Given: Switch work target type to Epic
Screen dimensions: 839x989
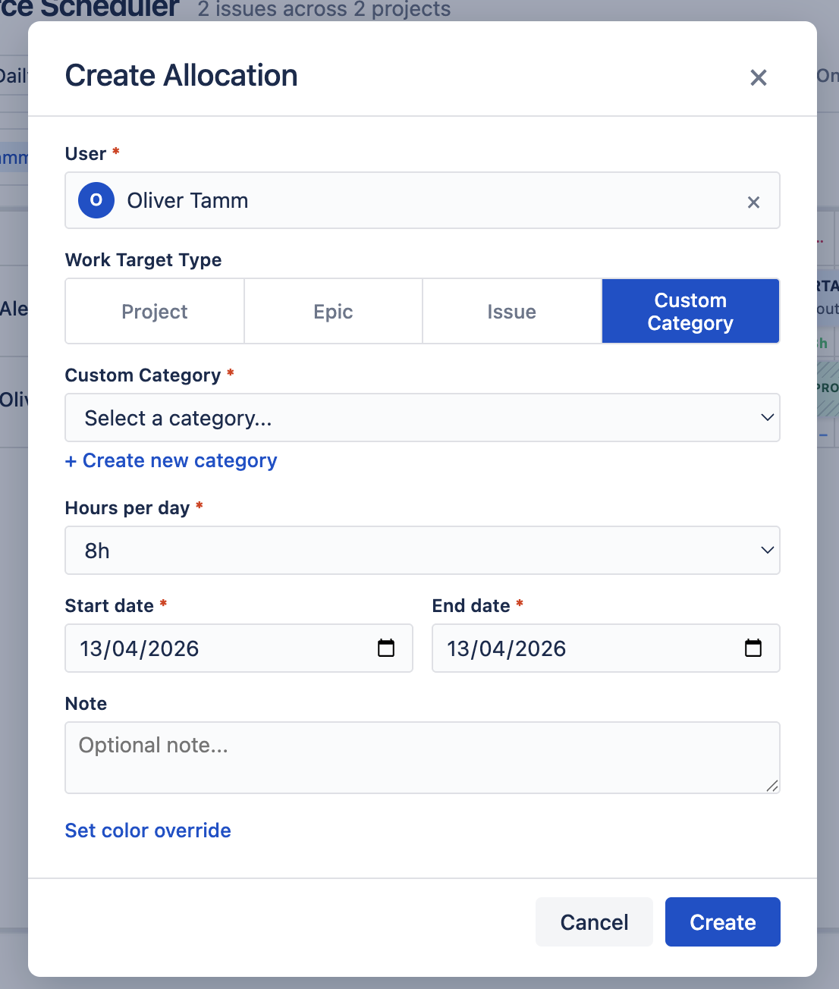Looking at the screenshot, I should click(333, 311).
